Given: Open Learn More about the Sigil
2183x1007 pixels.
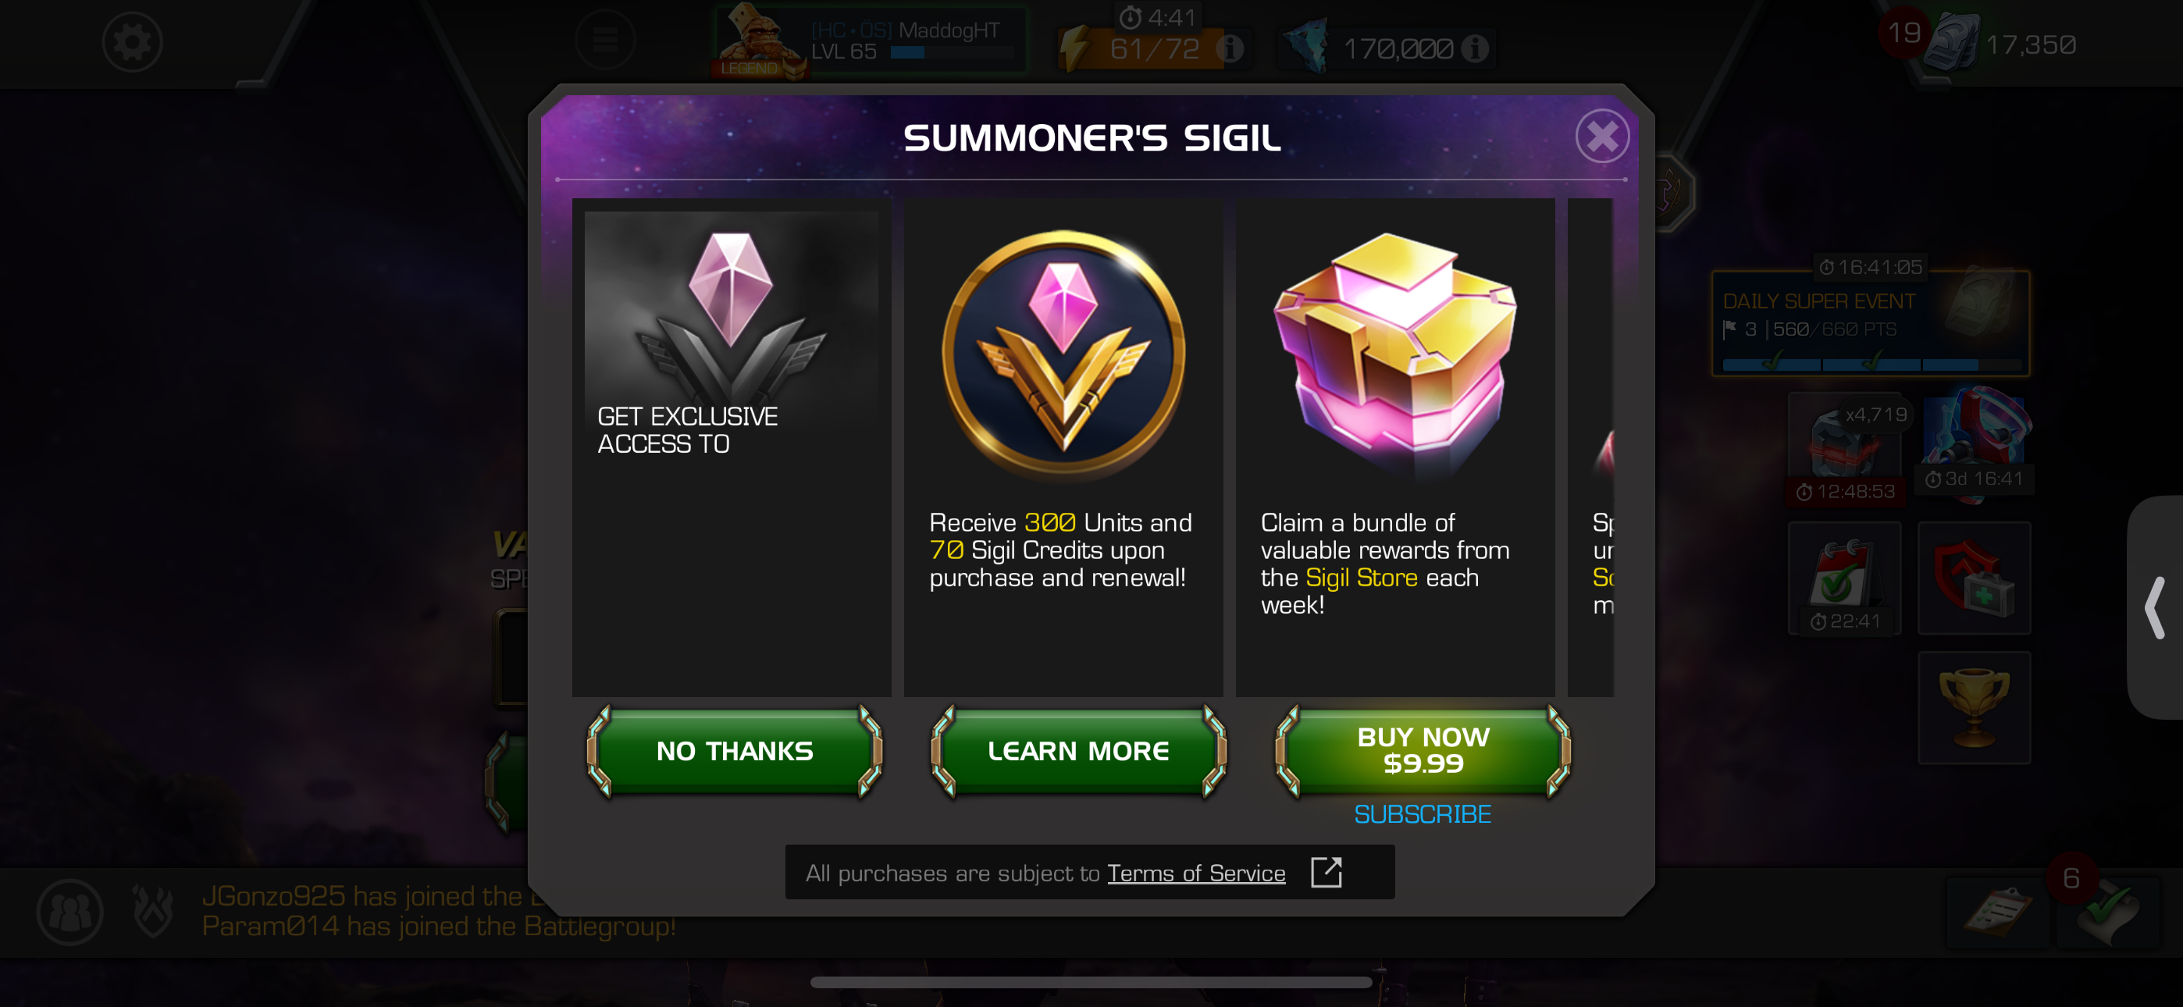Looking at the screenshot, I should pos(1078,751).
